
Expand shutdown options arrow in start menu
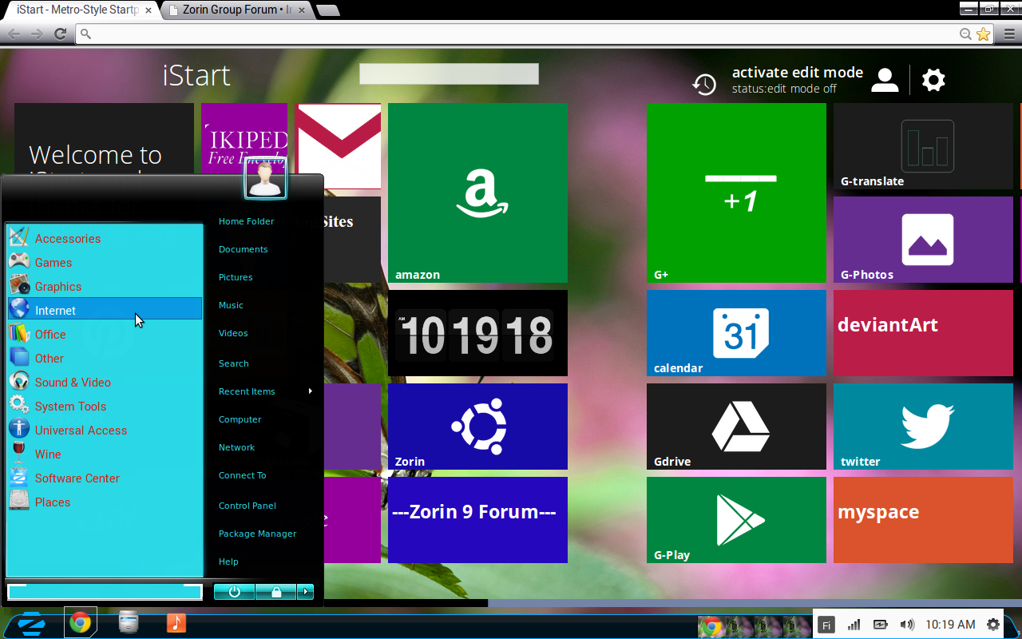pos(305,592)
